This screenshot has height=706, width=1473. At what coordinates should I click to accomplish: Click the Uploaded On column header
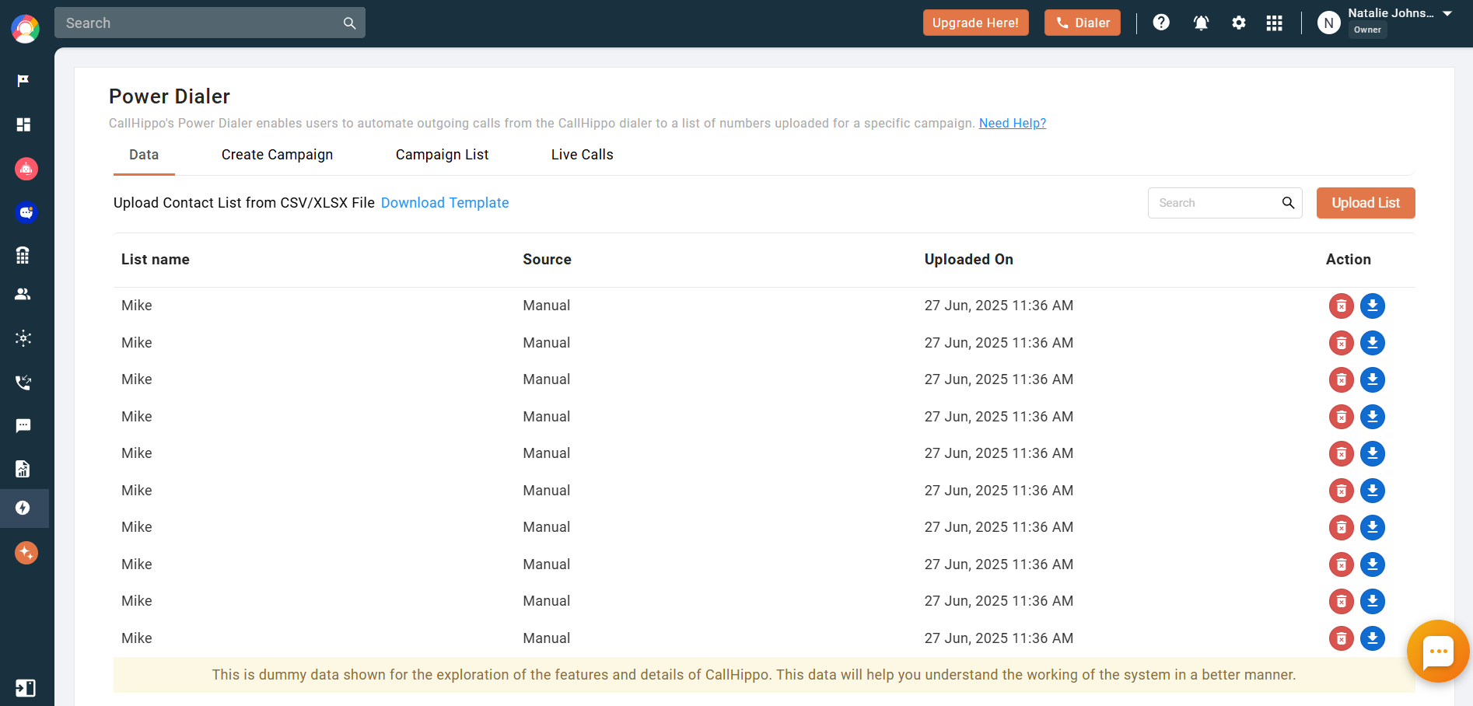968,260
